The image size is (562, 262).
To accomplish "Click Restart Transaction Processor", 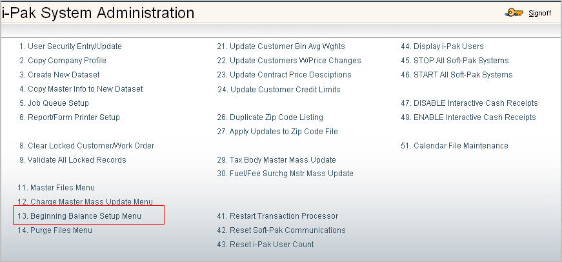I will click(278, 216).
